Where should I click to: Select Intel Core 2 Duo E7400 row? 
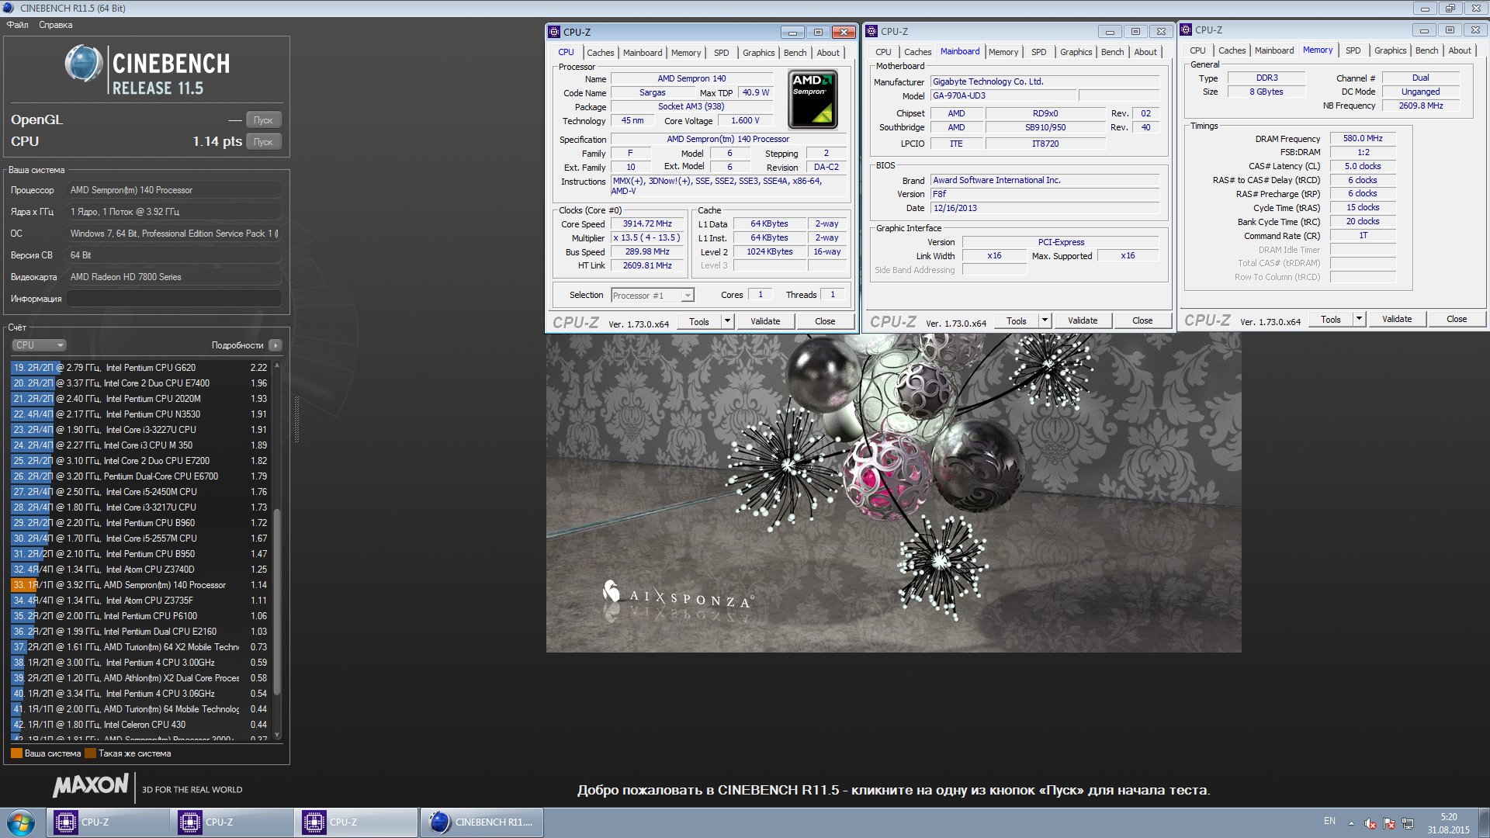click(x=140, y=383)
